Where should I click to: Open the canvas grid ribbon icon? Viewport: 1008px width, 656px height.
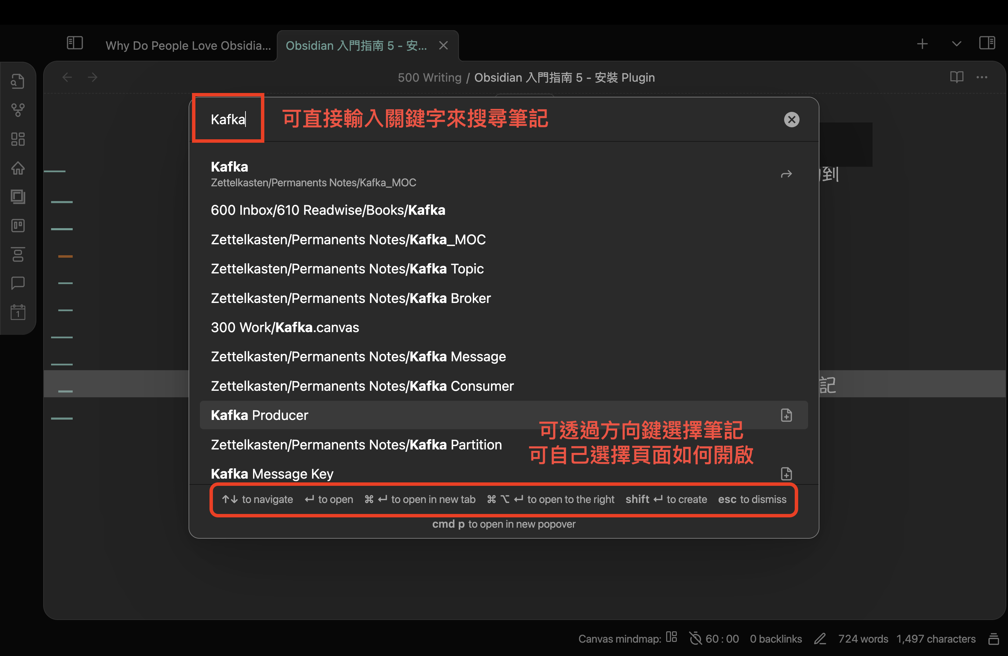point(18,139)
